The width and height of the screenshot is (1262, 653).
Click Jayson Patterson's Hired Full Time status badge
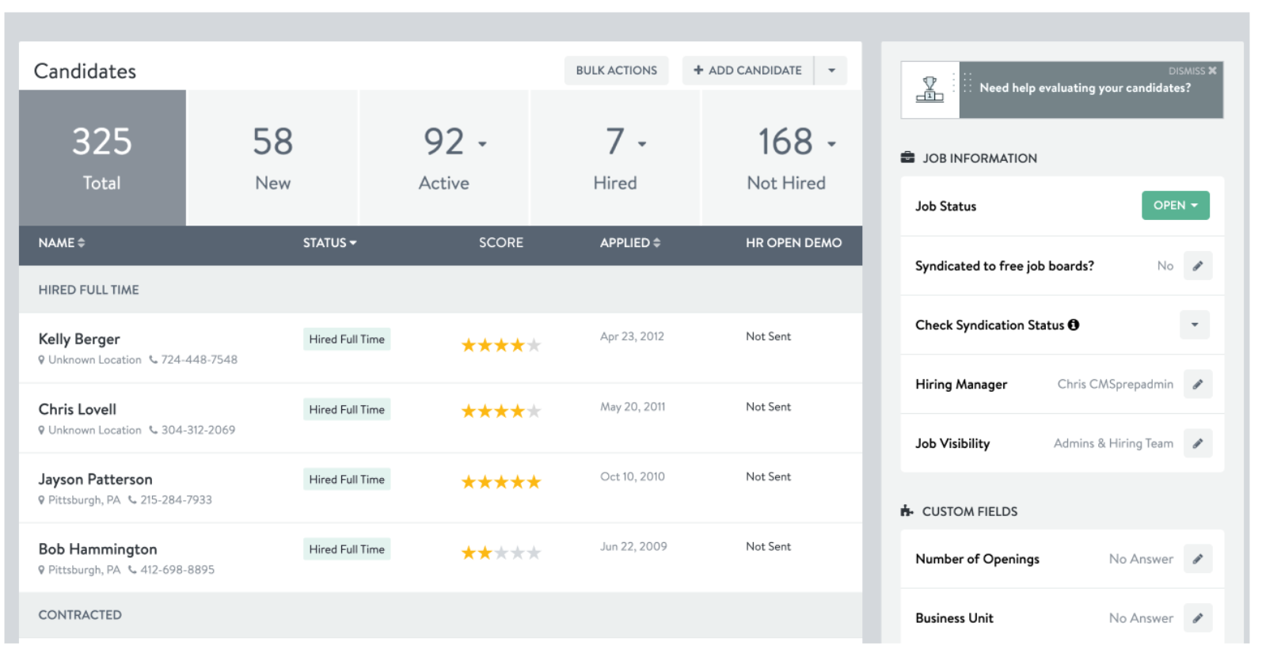tap(347, 480)
